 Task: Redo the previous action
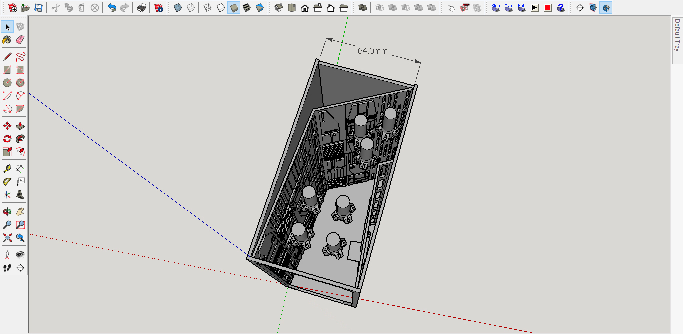[125, 8]
